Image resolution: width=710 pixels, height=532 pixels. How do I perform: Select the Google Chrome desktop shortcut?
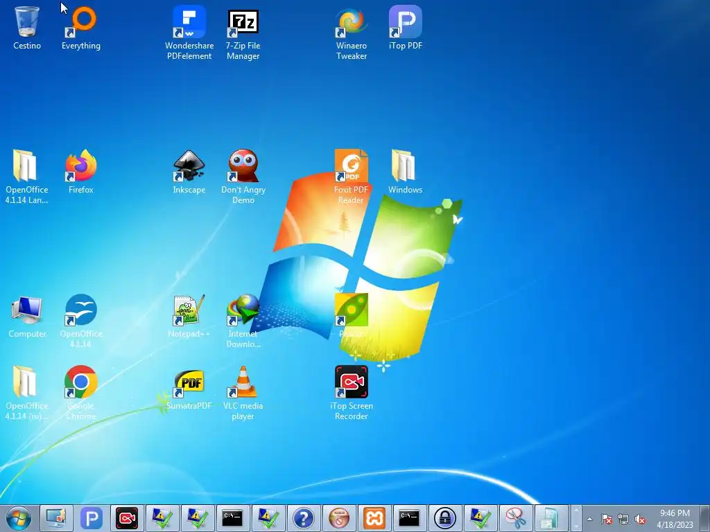point(81,393)
